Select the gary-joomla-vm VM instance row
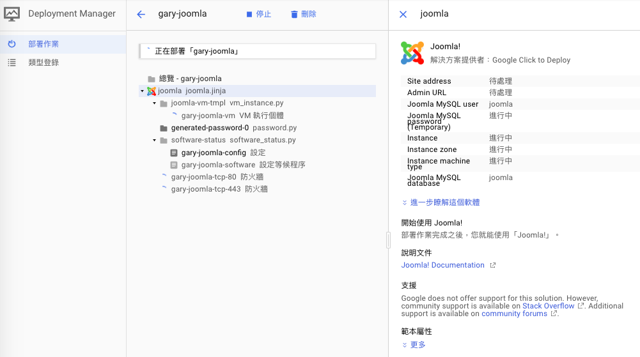640x357 pixels. [257, 116]
